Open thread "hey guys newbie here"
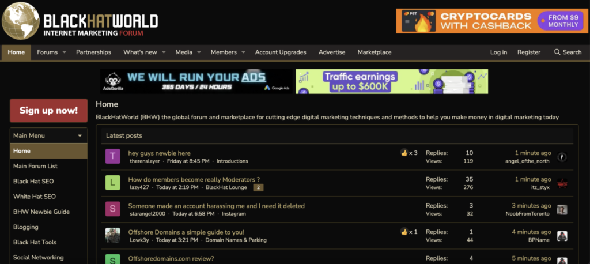This screenshot has height=264, width=590. [x=159, y=153]
